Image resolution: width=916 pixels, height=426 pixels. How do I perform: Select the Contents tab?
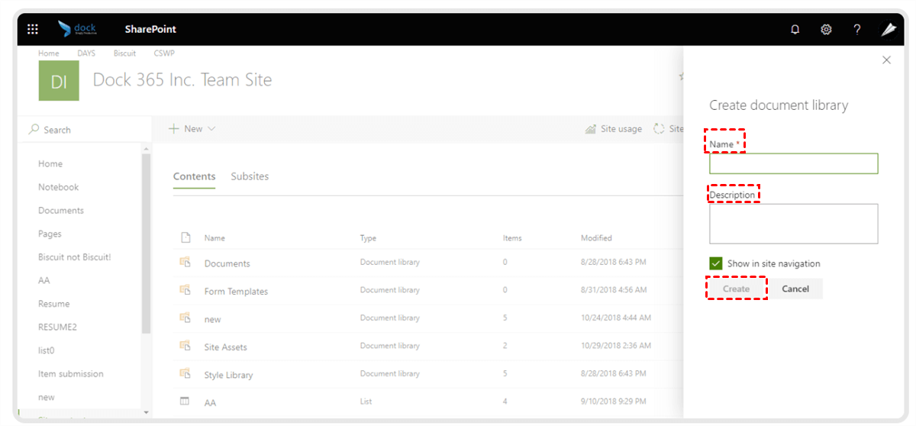[x=194, y=176]
